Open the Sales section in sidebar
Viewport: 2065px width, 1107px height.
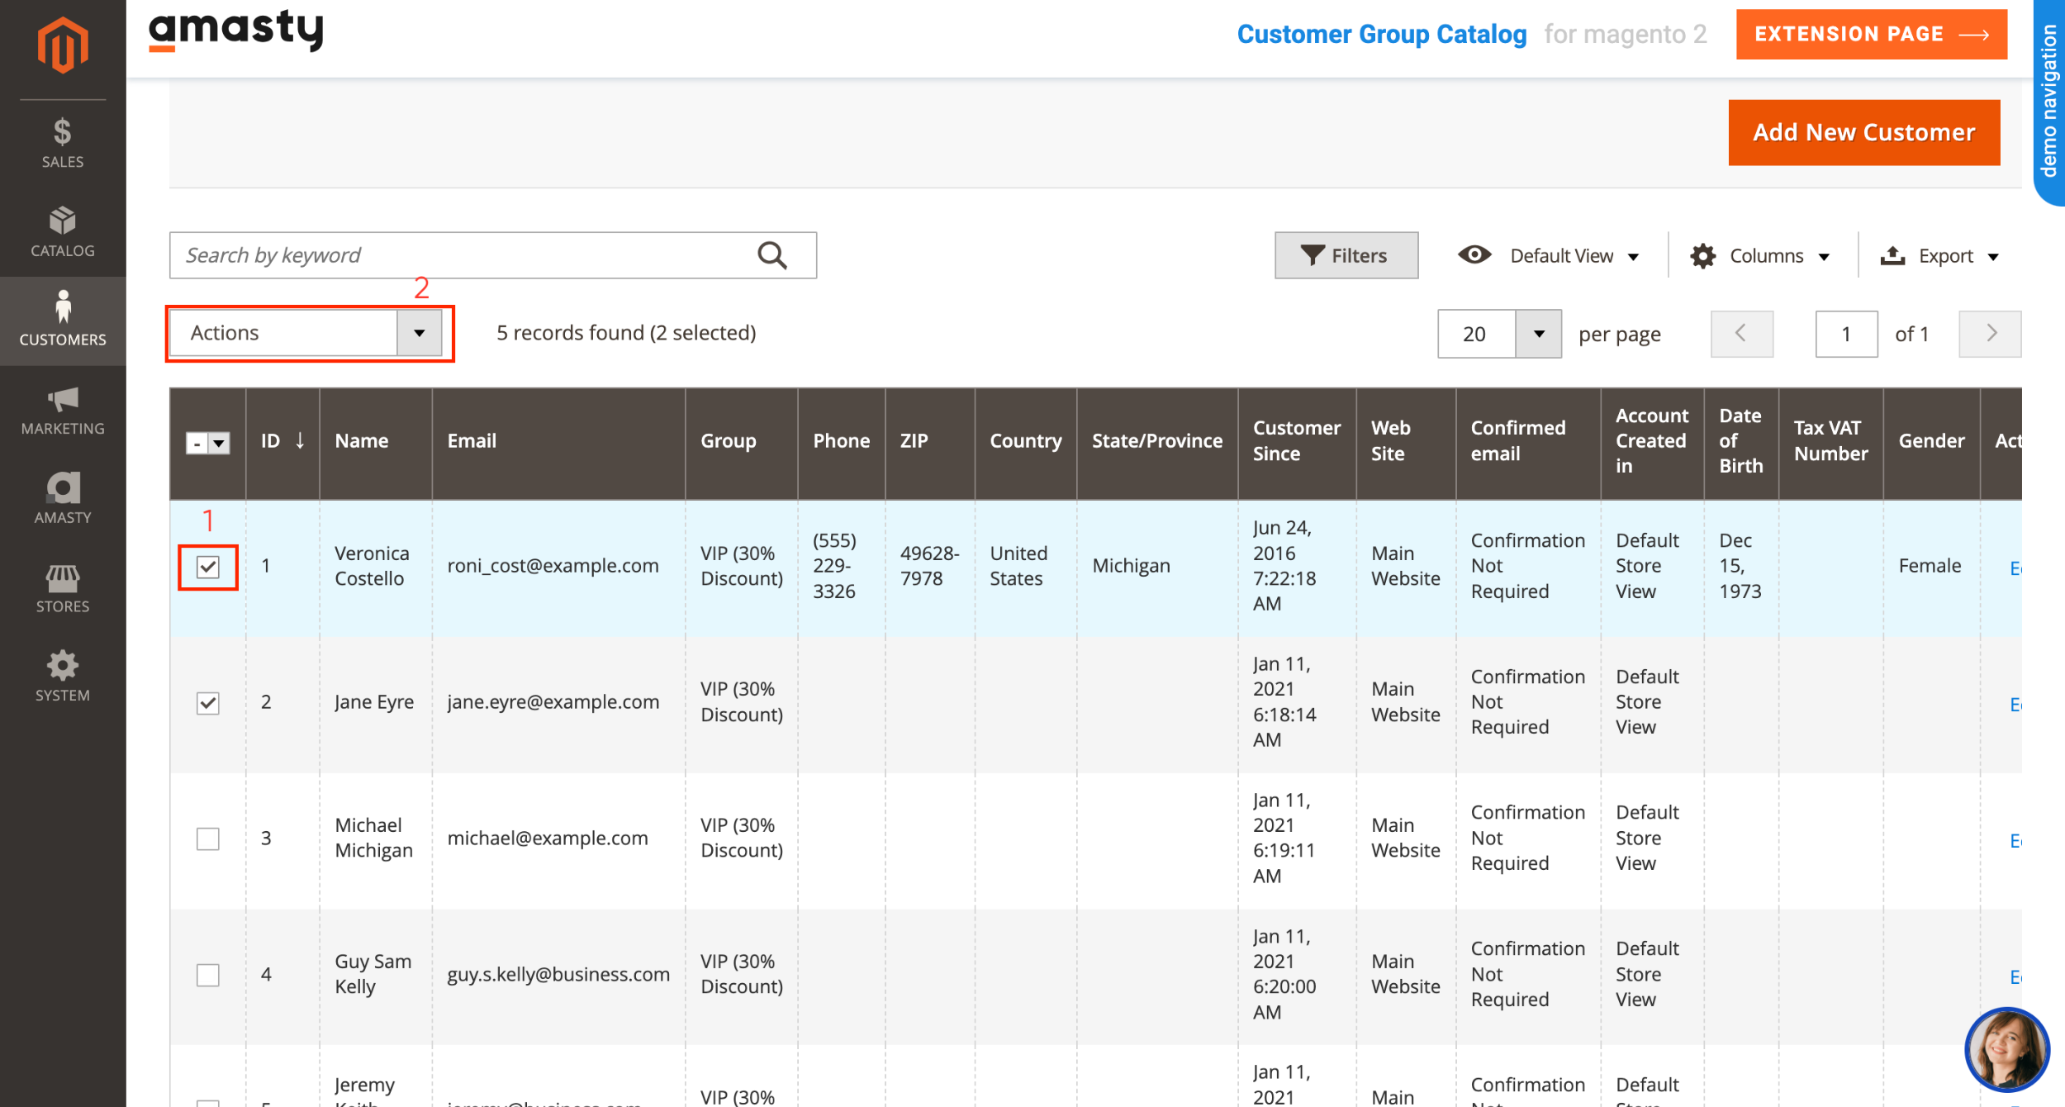pyautogui.click(x=62, y=142)
